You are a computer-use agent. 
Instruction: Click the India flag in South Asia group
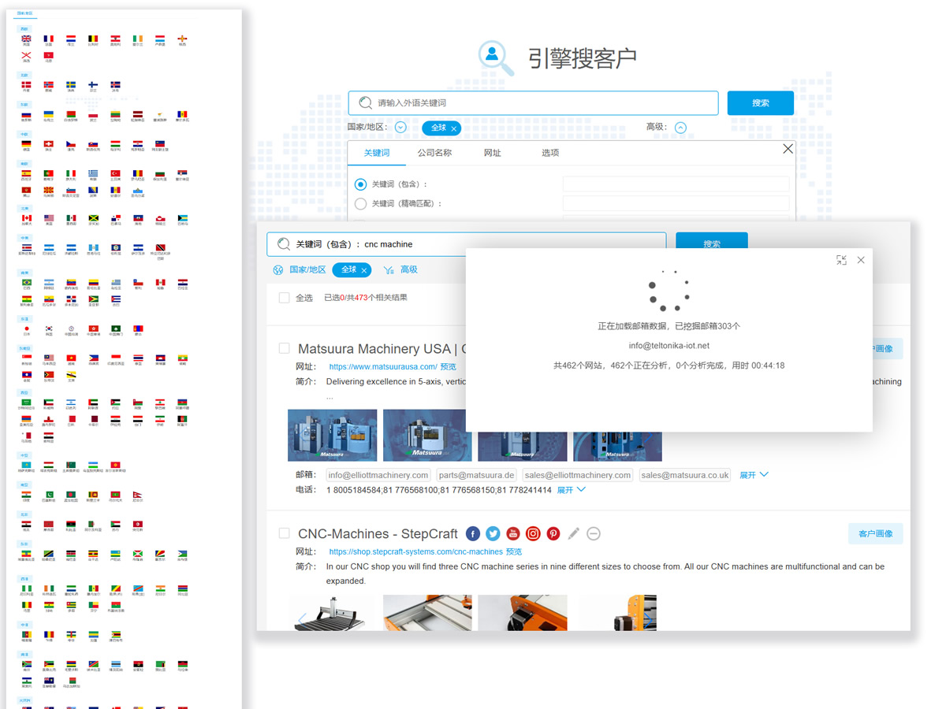tap(26, 495)
